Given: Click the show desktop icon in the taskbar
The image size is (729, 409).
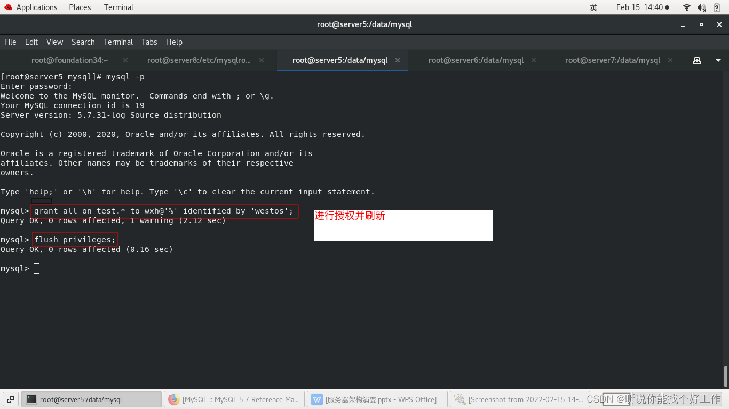Looking at the screenshot, I should coord(11,399).
